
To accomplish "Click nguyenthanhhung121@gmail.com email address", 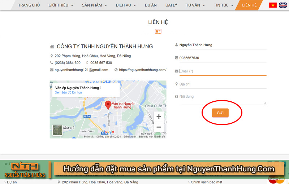I will [81, 70].
